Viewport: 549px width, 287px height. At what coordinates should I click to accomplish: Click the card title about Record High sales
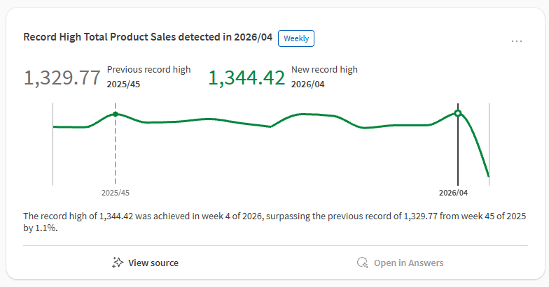tap(148, 38)
